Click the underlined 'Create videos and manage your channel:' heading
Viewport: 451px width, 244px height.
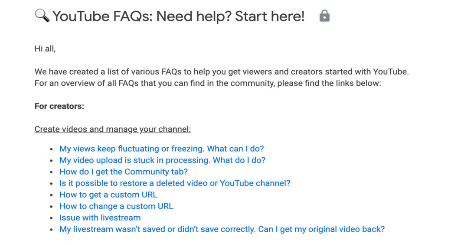(x=112, y=129)
